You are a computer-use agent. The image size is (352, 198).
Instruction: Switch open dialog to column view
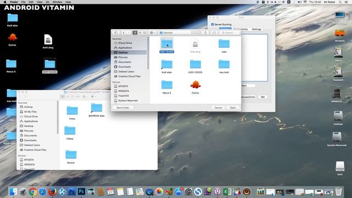pos(145,33)
